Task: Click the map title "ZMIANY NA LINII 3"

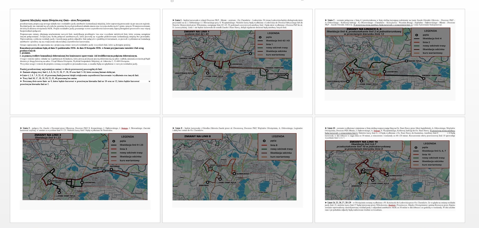Action: pos(48,135)
